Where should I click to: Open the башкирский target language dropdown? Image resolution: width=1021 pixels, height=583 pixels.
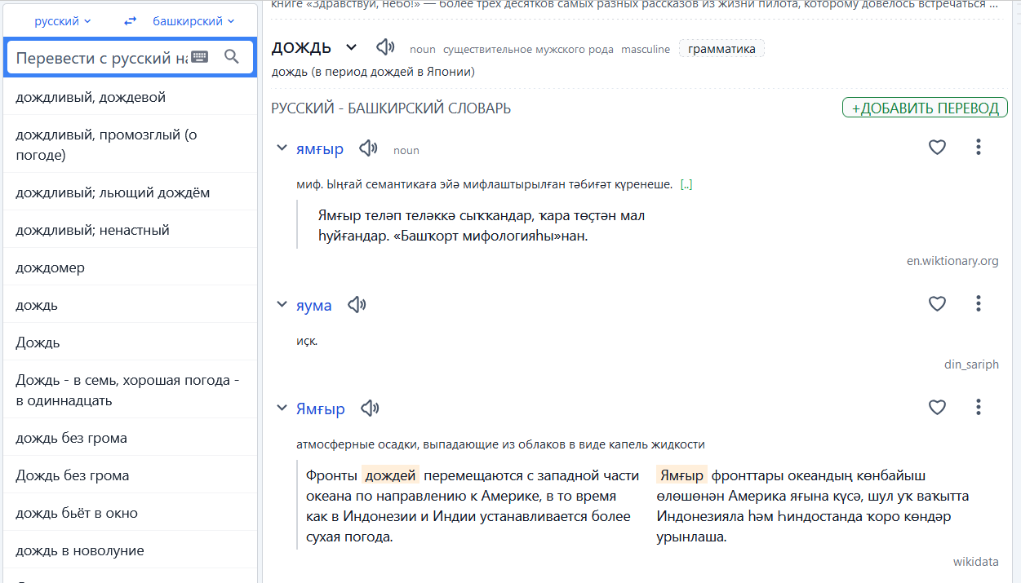click(193, 21)
